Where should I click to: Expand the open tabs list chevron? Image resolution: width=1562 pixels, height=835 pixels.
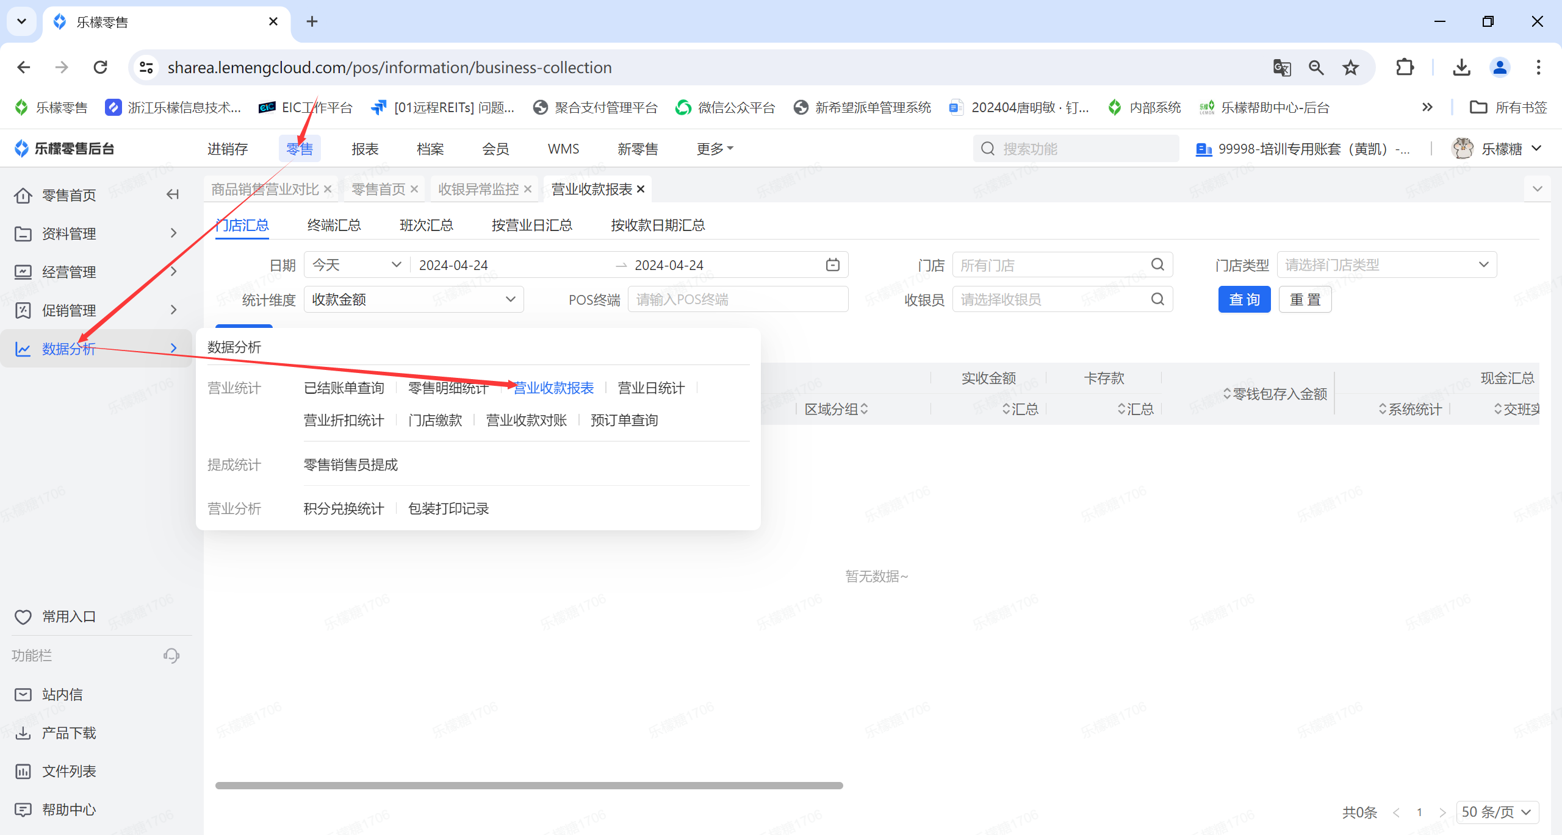pos(1538,189)
